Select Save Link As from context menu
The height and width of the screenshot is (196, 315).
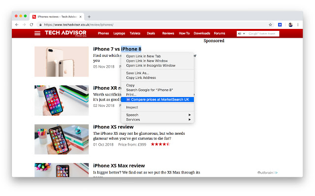(157, 73)
